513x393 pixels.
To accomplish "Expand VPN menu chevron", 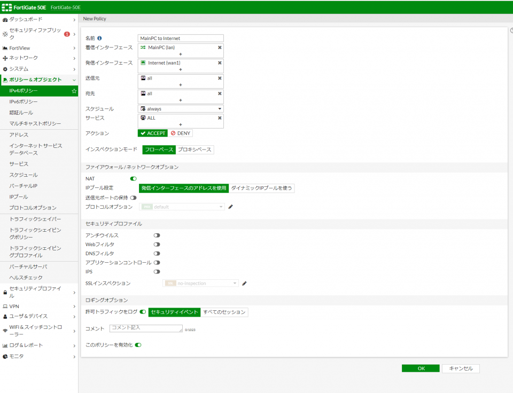I will [74, 306].
